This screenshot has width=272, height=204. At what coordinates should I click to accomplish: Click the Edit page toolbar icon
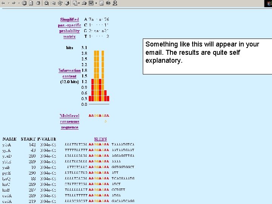click(91, 3)
